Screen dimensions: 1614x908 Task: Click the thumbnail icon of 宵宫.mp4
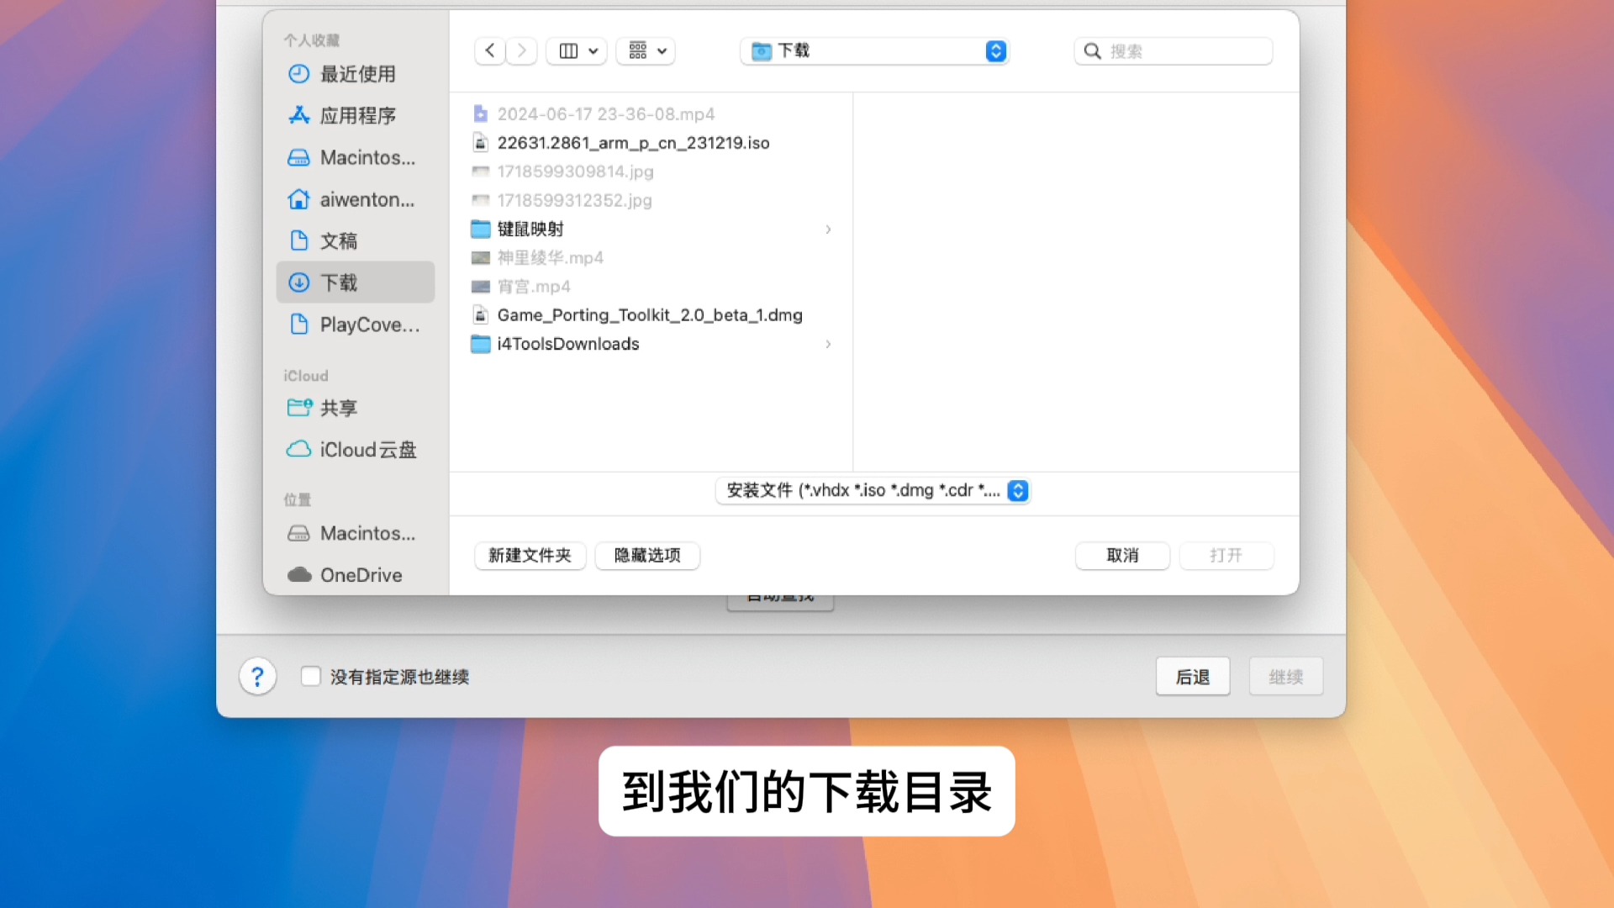pos(480,287)
